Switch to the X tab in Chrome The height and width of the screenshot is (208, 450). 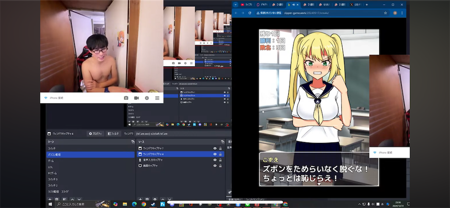[355, 4]
